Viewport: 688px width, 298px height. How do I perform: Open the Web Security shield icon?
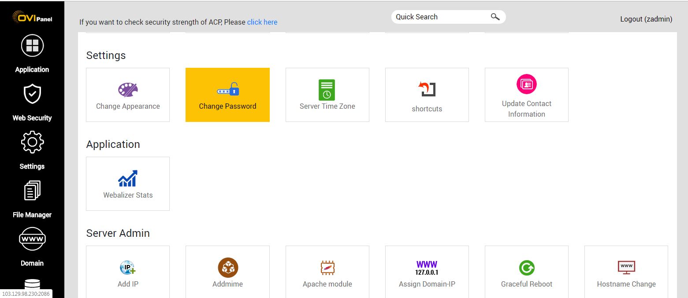tap(32, 94)
